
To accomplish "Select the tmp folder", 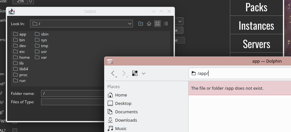I will click(x=42, y=46).
